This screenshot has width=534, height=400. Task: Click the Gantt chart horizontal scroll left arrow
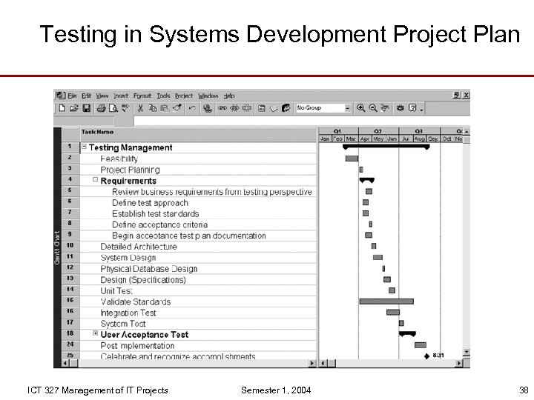(323, 363)
